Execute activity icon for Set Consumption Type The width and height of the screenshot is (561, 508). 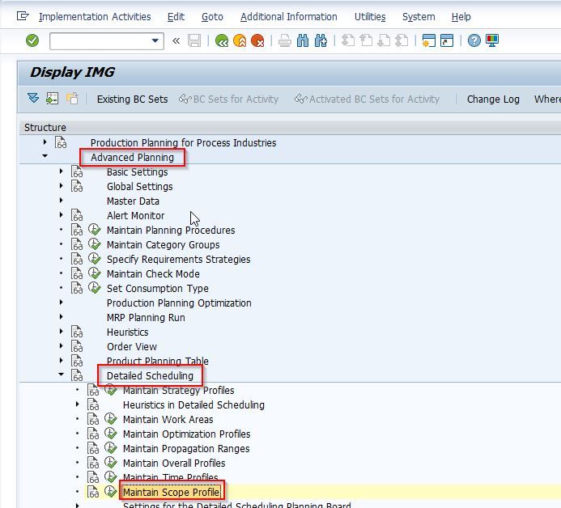coord(95,288)
